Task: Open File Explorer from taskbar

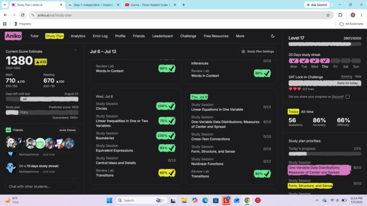Action: [x=184, y=200]
